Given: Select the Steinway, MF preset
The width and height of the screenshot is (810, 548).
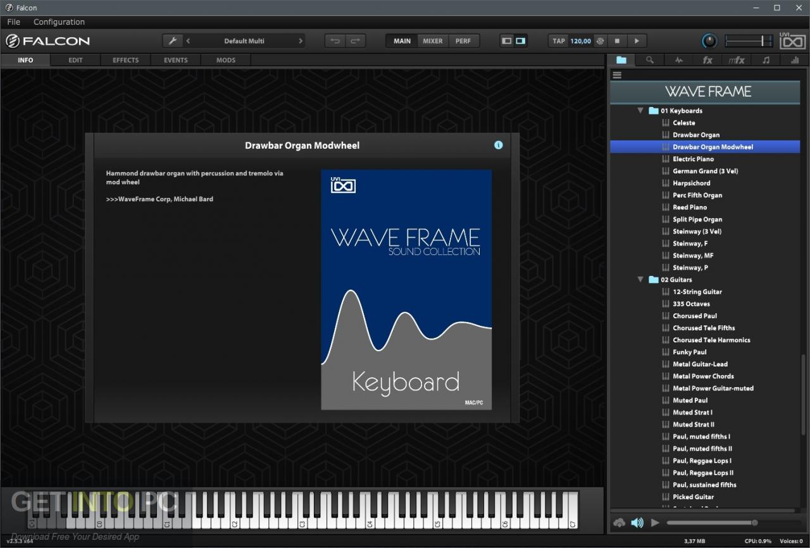Looking at the screenshot, I should point(692,256).
